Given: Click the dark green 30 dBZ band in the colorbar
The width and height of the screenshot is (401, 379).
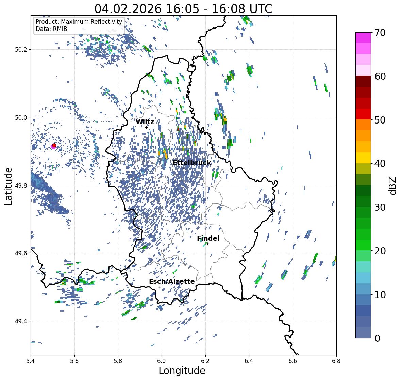Looking at the screenshot, I should (x=363, y=202).
